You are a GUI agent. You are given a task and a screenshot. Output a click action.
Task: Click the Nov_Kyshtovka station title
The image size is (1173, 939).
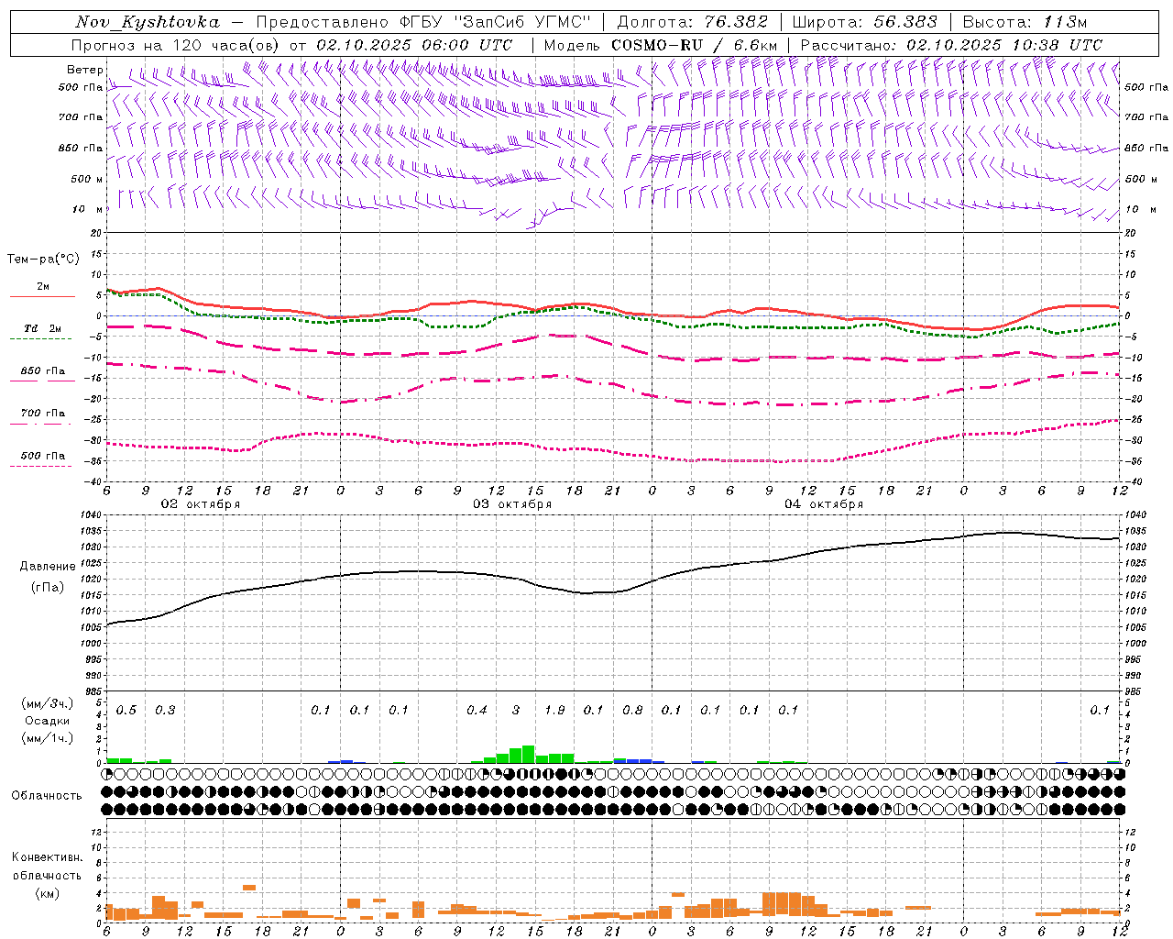[x=147, y=22]
